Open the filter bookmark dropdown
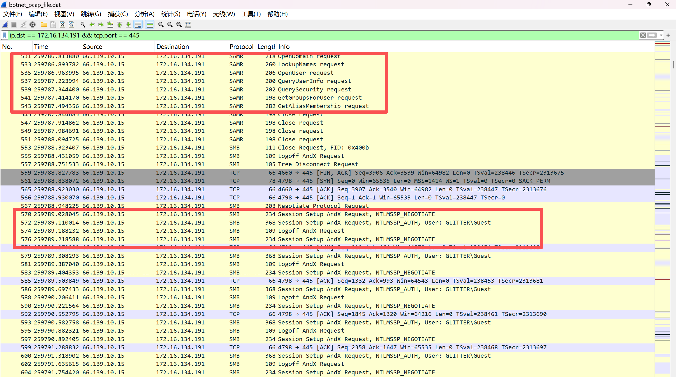 tap(4, 35)
